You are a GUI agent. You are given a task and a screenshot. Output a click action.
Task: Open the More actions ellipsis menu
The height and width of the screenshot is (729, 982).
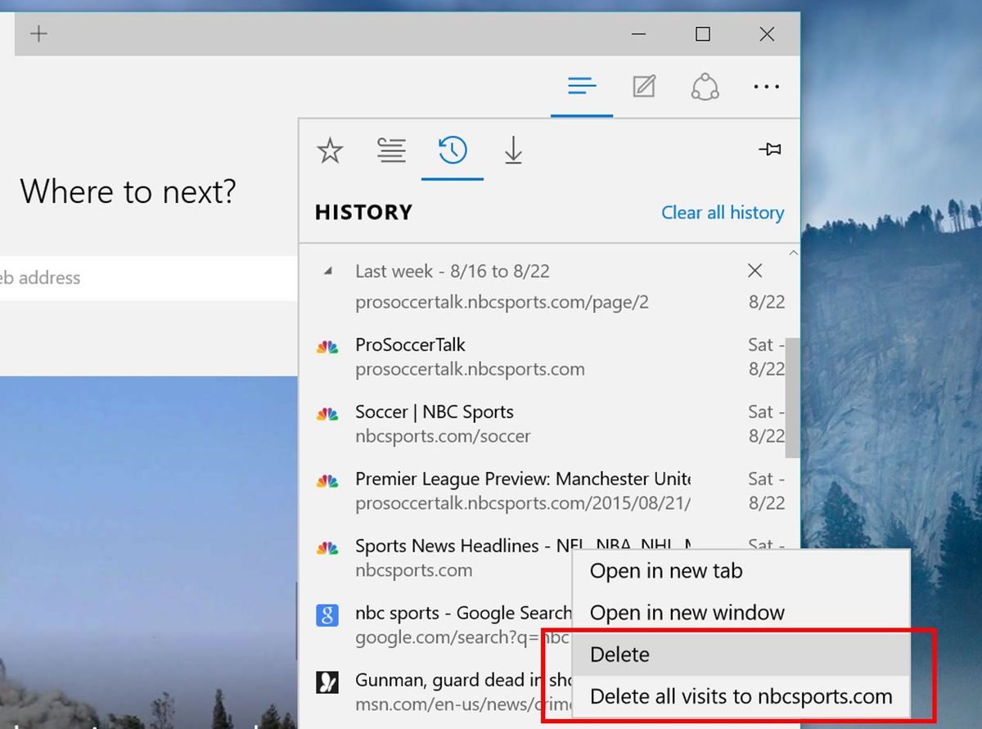click(766, 86)
